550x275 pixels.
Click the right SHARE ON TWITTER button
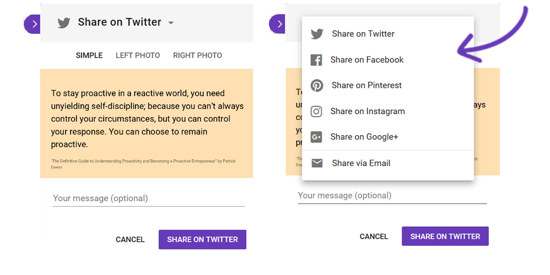pyautogui.click(x=445, y=237)
